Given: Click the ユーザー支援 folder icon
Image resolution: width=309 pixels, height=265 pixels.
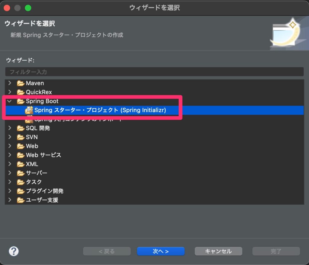Looking at the screenshot, I should (x=21, y=200).
